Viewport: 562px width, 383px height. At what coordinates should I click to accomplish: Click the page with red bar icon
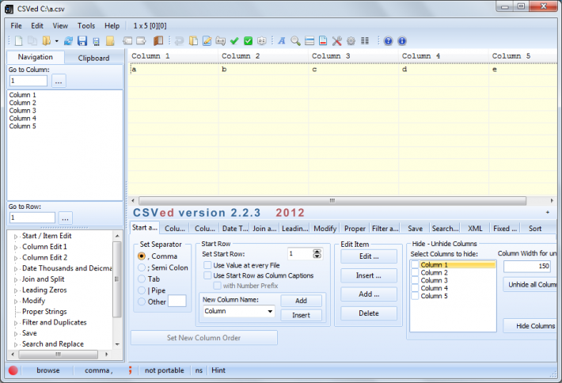(323, 41)
